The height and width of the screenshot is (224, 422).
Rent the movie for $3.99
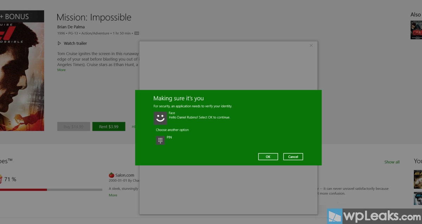[x=109, y=127]
